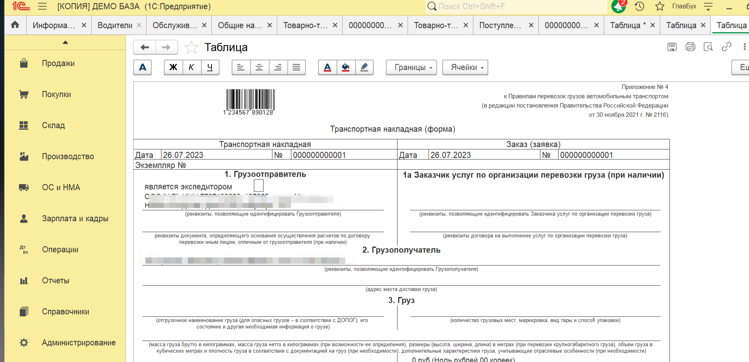Viewport: 749px width, 362px height.
Task: Navigate back with left arrow button
Action: click(x=145, y=48)
